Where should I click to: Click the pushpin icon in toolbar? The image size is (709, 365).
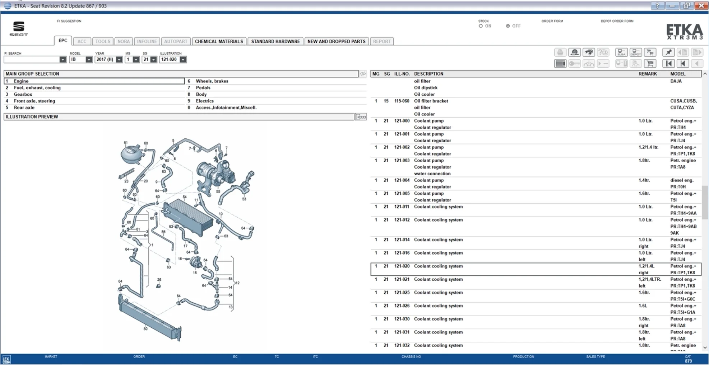tap(668, 52)
